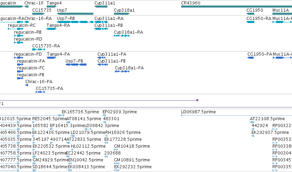Select transcript Cyp318a1-RA
The image size is (292, 172).
coord(128,32)
